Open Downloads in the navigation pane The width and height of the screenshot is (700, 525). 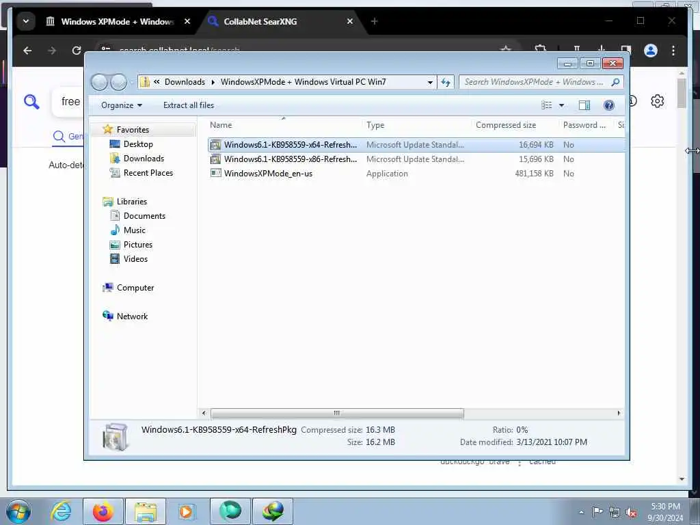(x=144, y=159)
